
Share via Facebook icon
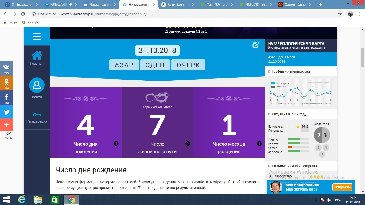point(6,98)
